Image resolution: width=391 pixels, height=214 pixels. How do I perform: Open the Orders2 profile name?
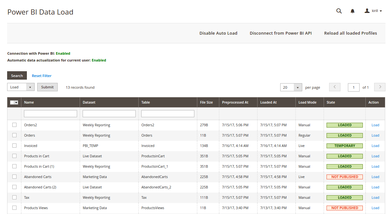click(30, 125)
